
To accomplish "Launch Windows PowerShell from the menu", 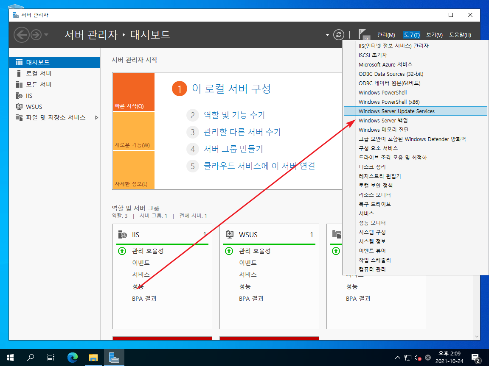I will coord(416,92).
